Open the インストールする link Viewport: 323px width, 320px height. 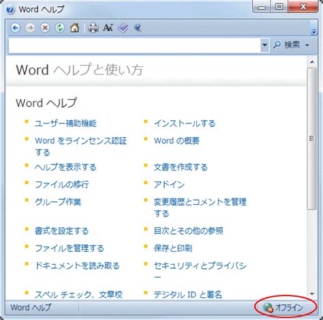point(185,123)
